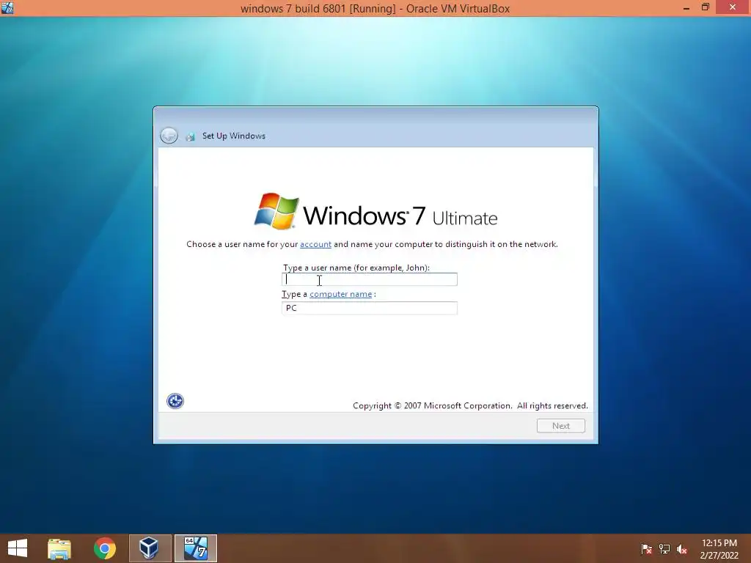
Task: Open the computer name help link
Action: [x=340, y=294]
